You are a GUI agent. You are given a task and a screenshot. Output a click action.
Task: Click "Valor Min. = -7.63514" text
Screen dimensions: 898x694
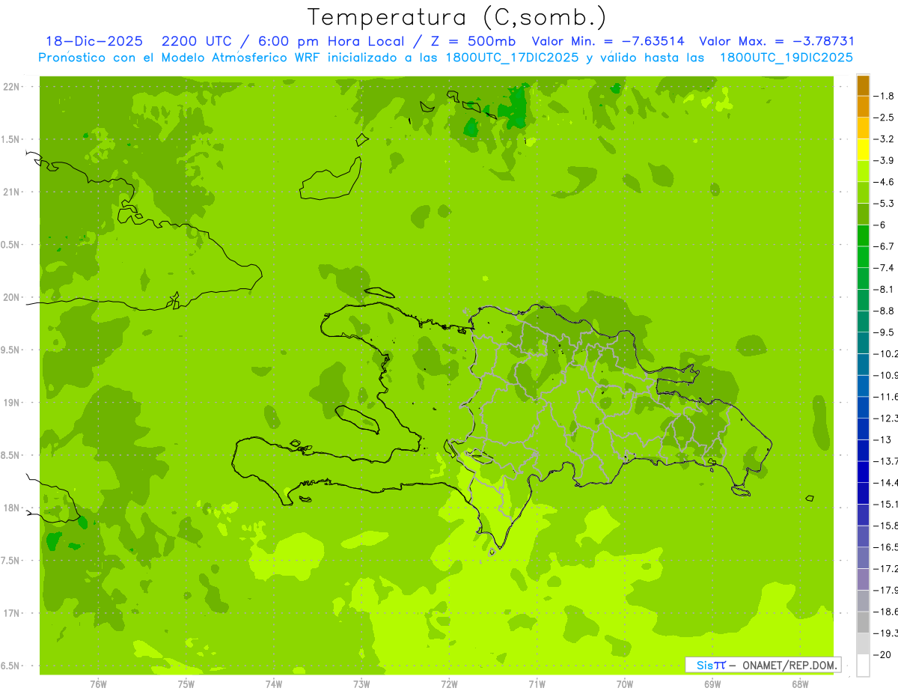coord(608,41)
